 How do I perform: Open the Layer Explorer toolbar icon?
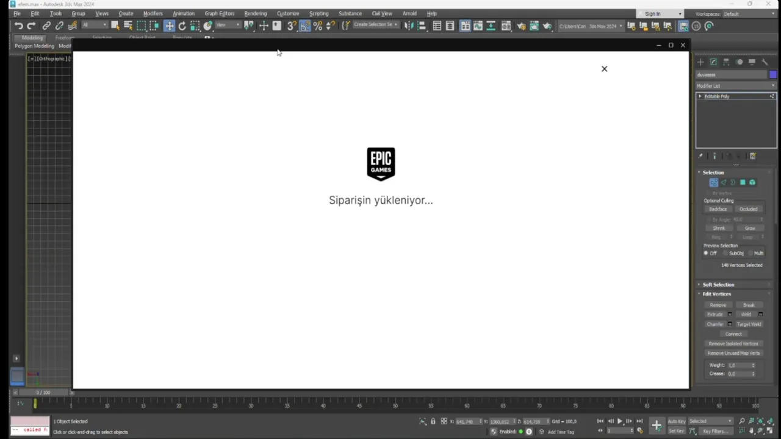coord(450,26)
